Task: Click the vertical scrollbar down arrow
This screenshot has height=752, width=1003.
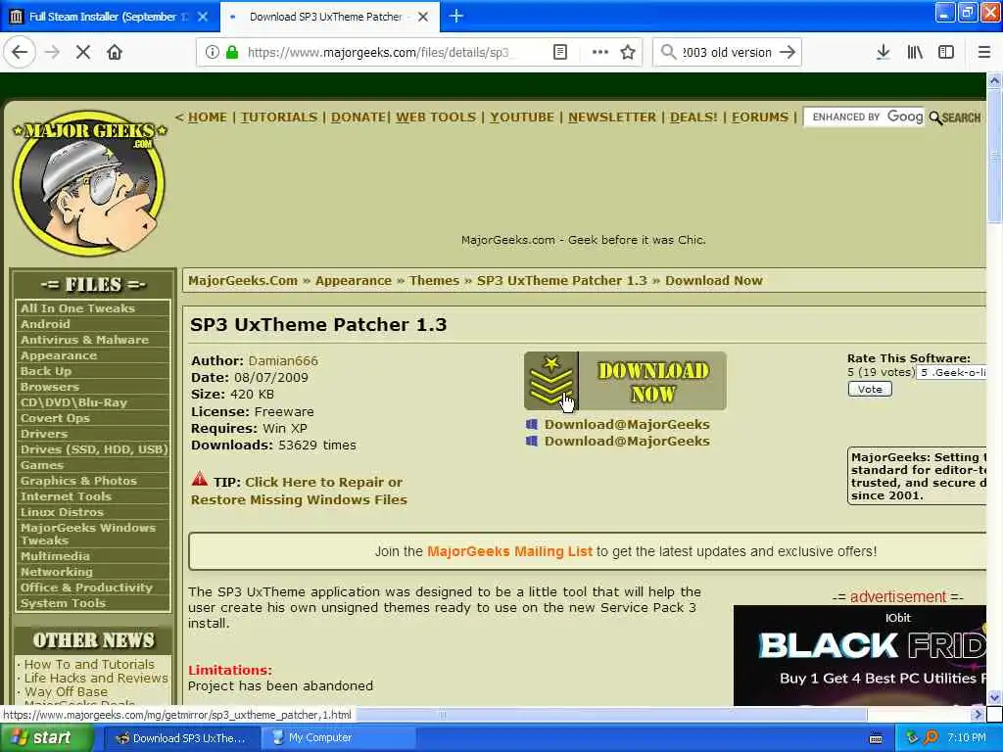Action: point(994,697)
